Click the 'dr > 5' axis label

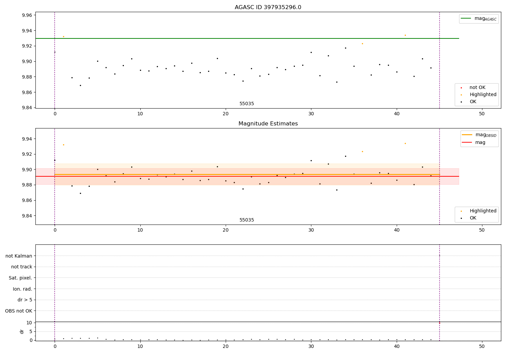coord(25,300)
